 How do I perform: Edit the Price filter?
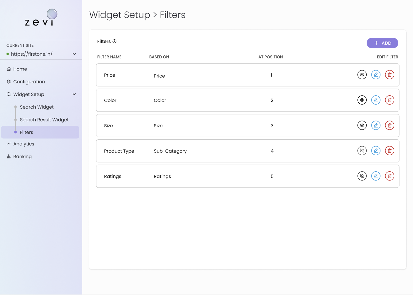(376, 75)
